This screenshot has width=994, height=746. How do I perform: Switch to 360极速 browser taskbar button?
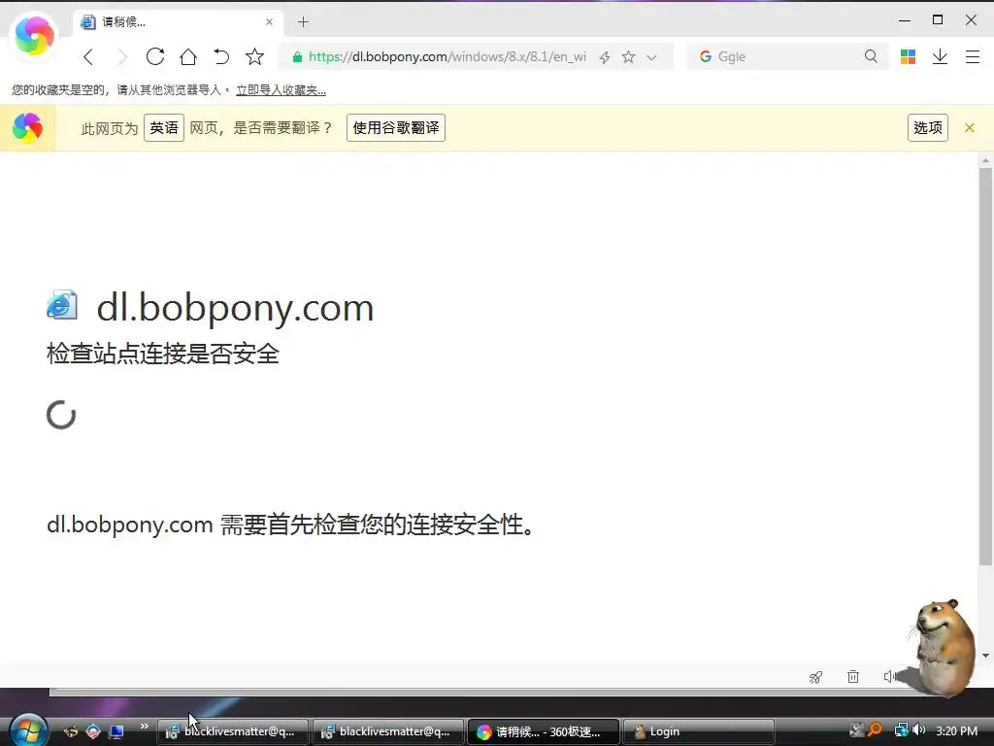tap(543, 731)
